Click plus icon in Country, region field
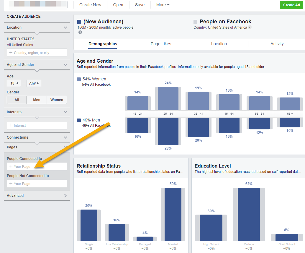This screenshot has width=305, height=253. [11, 53]
